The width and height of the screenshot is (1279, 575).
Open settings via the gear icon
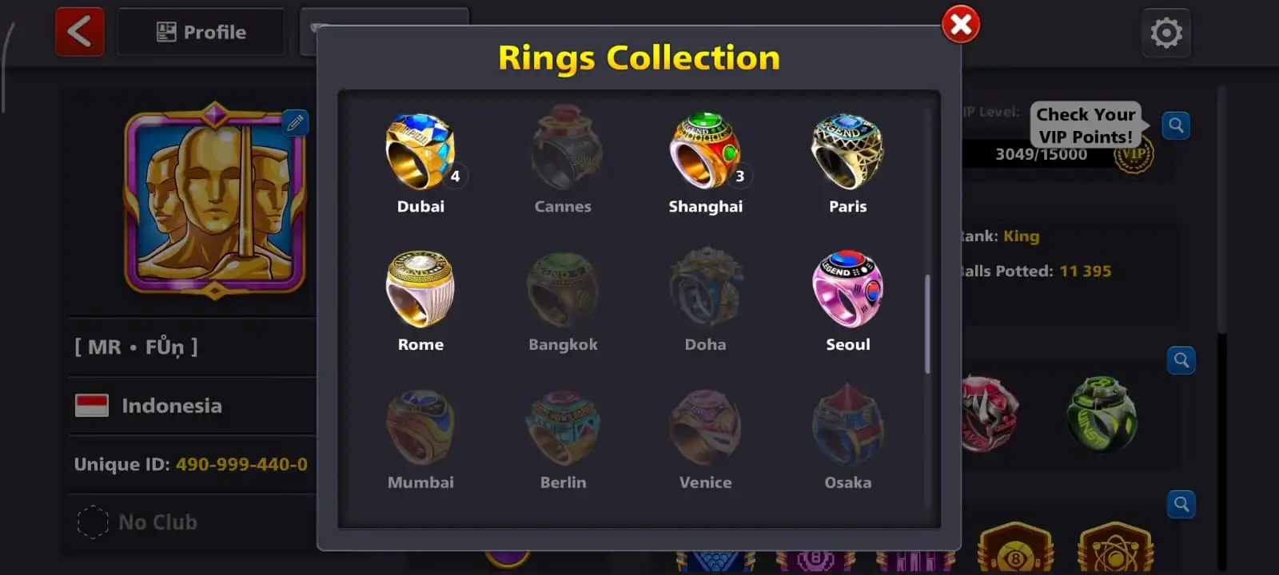pyautogui.click(x=1166, y=33)
